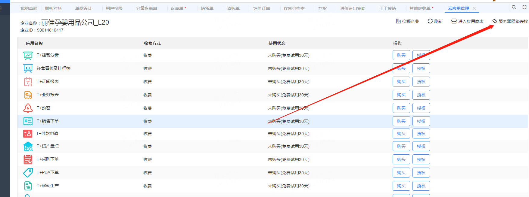
Task: Click the T+预警 bell icon
Action: tap(28, 108)
